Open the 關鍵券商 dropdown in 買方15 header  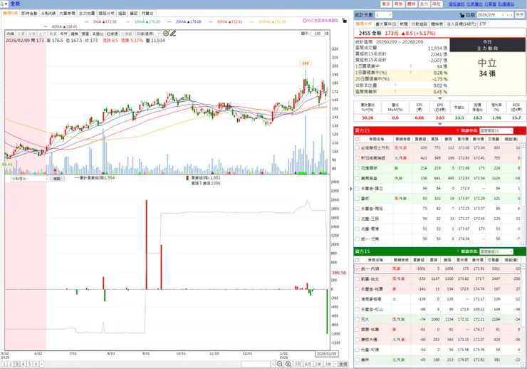coord(496,130)
